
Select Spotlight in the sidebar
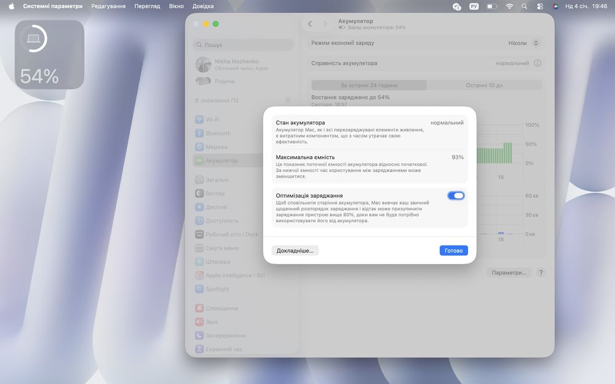(243, 289)
